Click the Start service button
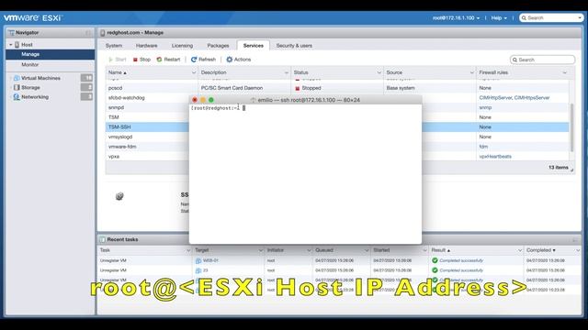588x330 pixels. pyautogui.click(x=118, y=60)
